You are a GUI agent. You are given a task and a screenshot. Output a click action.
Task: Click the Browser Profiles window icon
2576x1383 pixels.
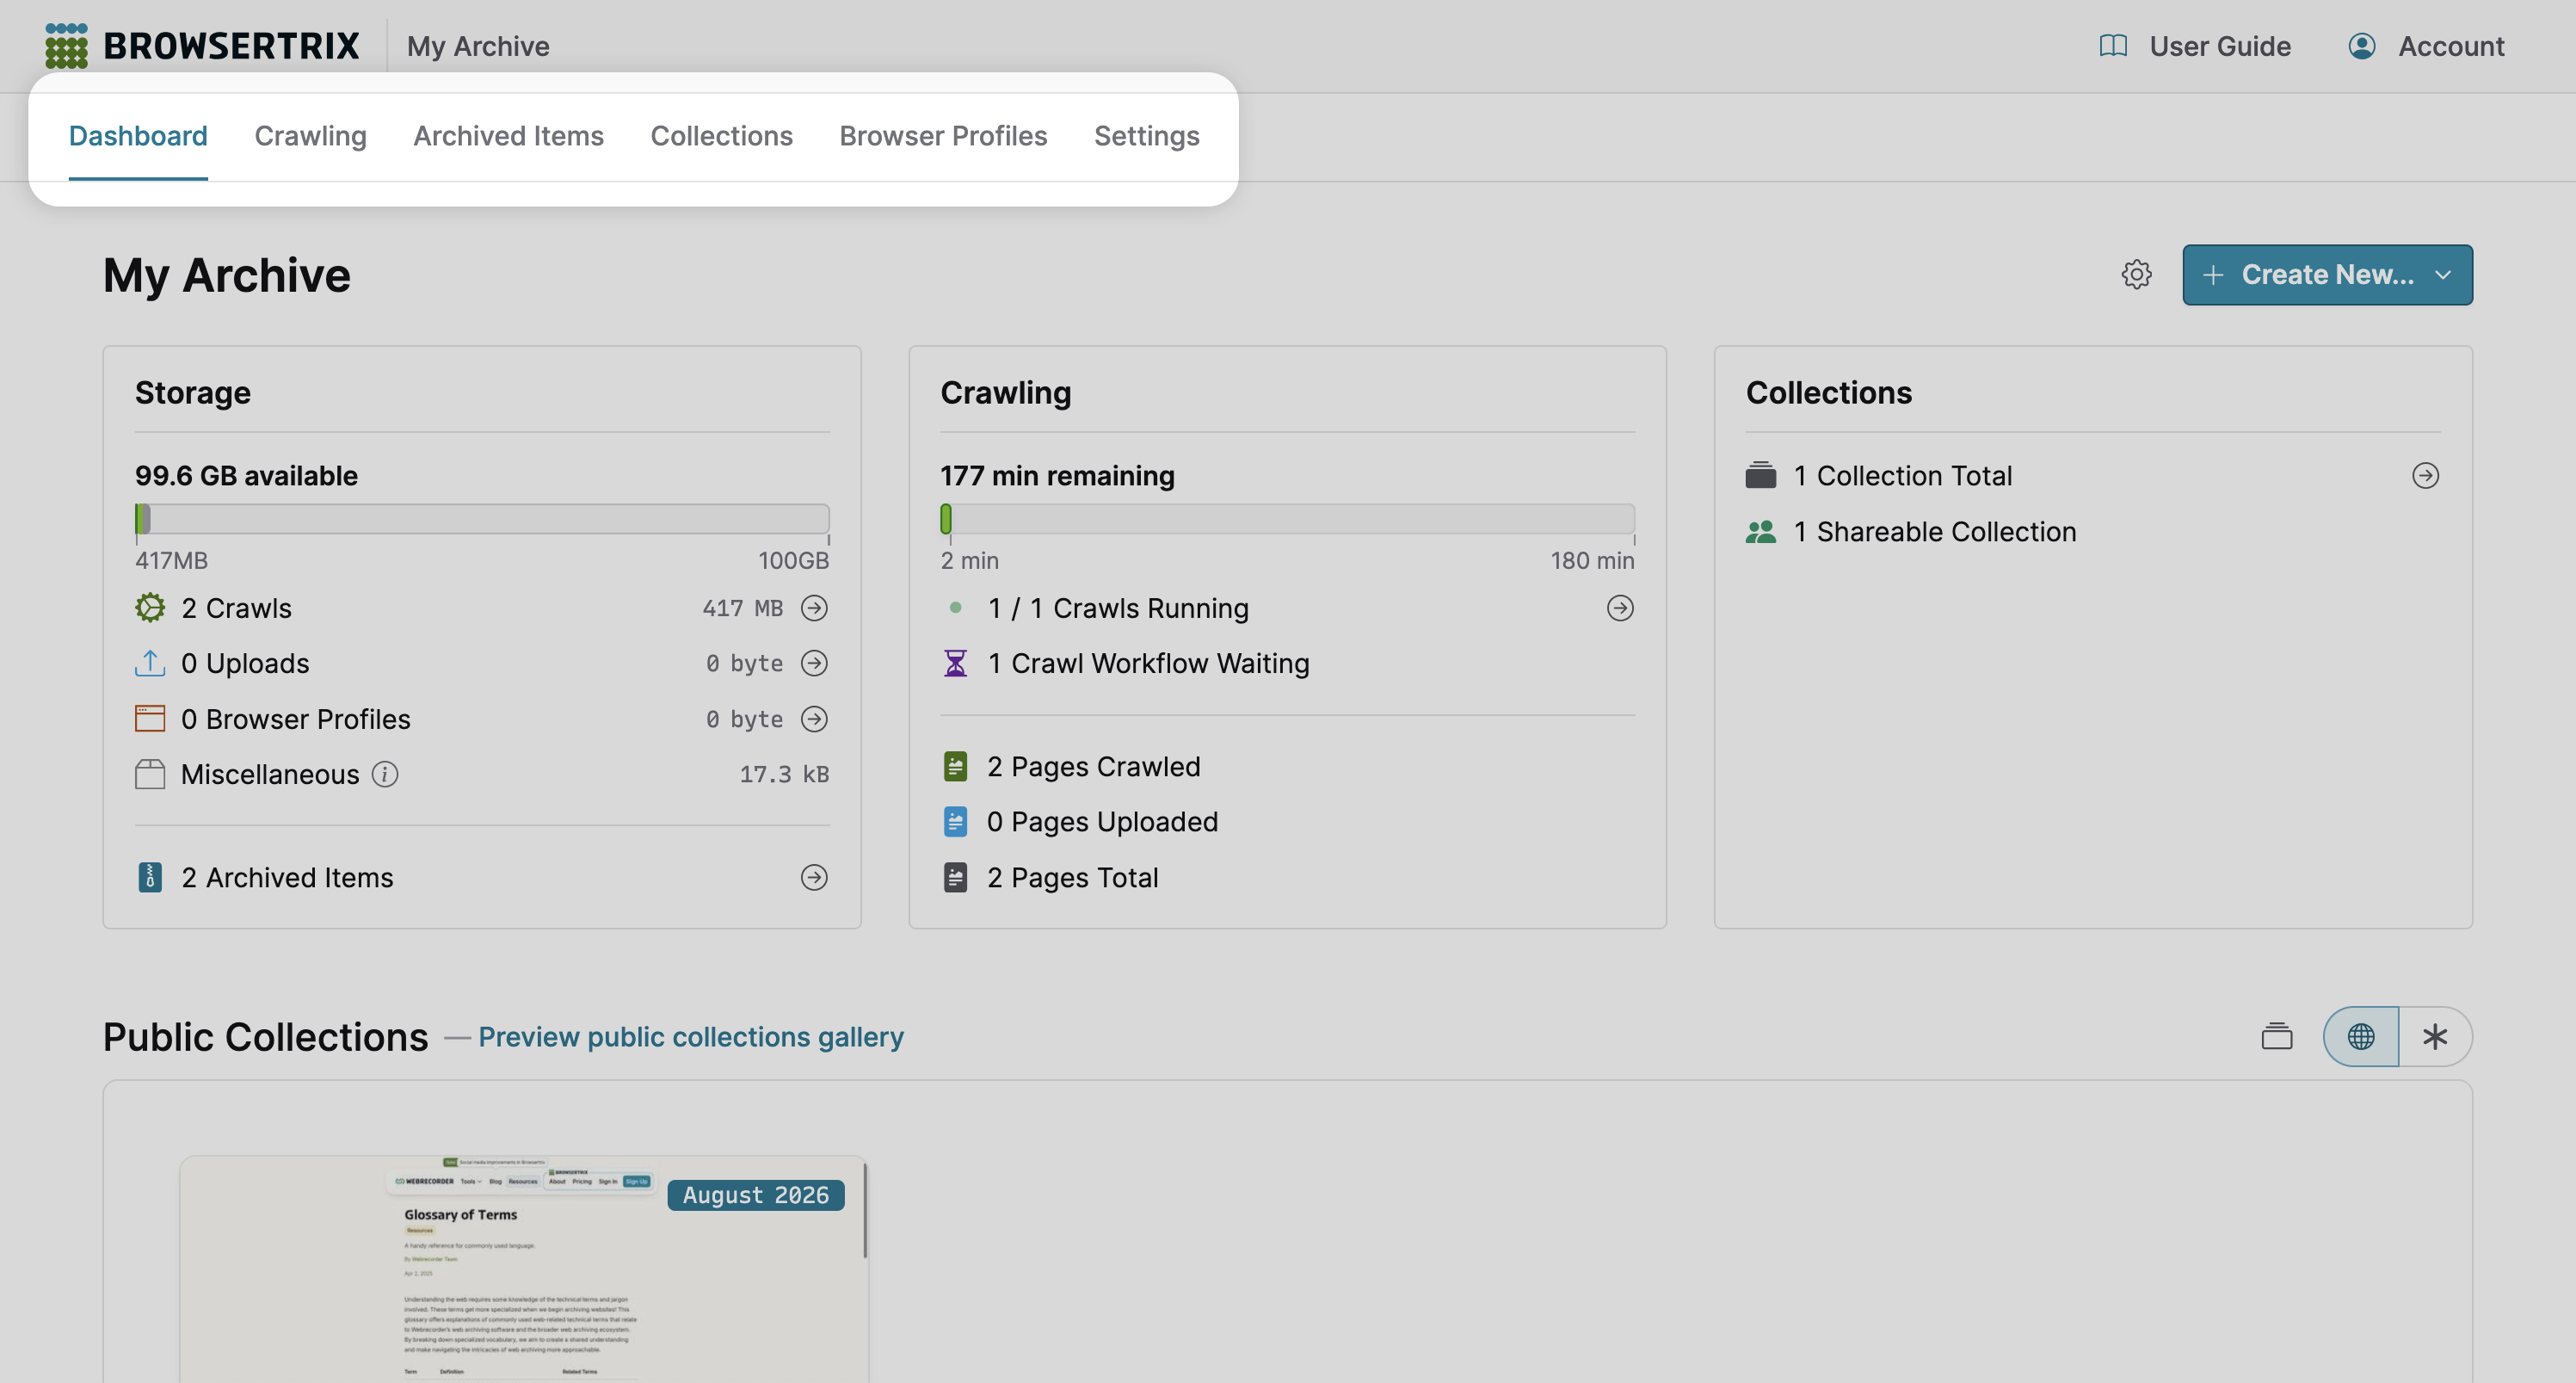[x=150, y=719]
